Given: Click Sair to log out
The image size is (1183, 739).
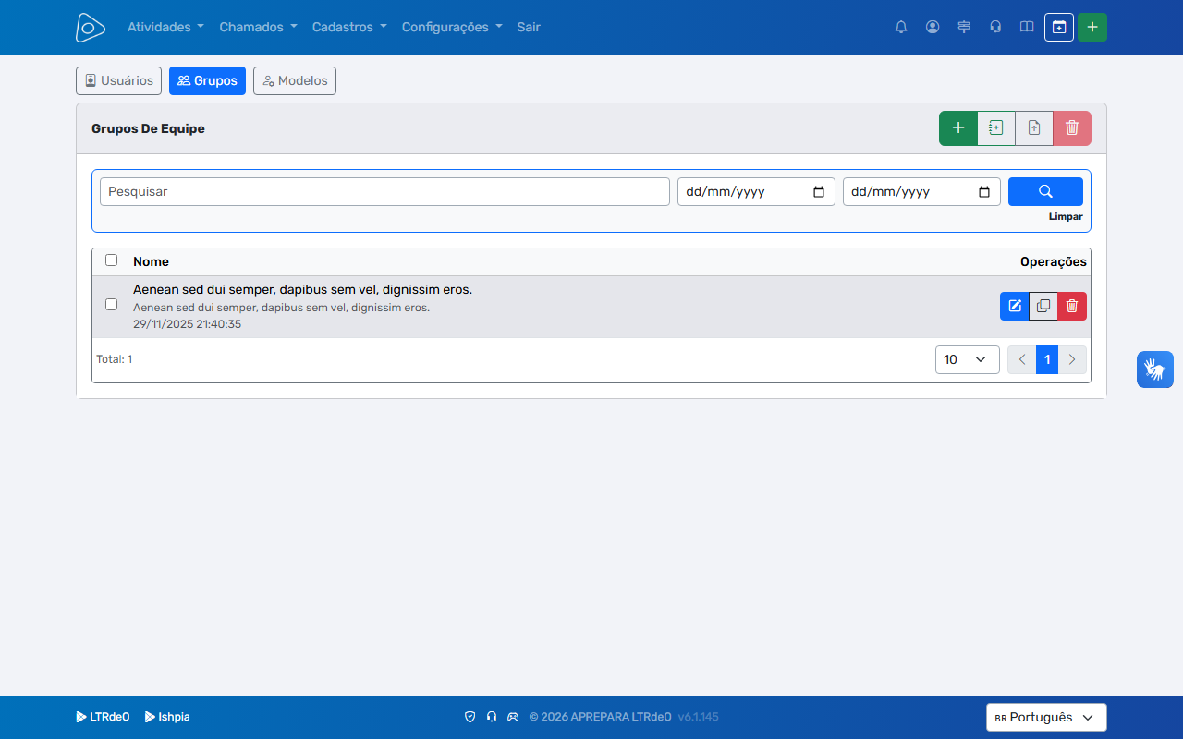Looking at the screenshot, I should (529, 27).
